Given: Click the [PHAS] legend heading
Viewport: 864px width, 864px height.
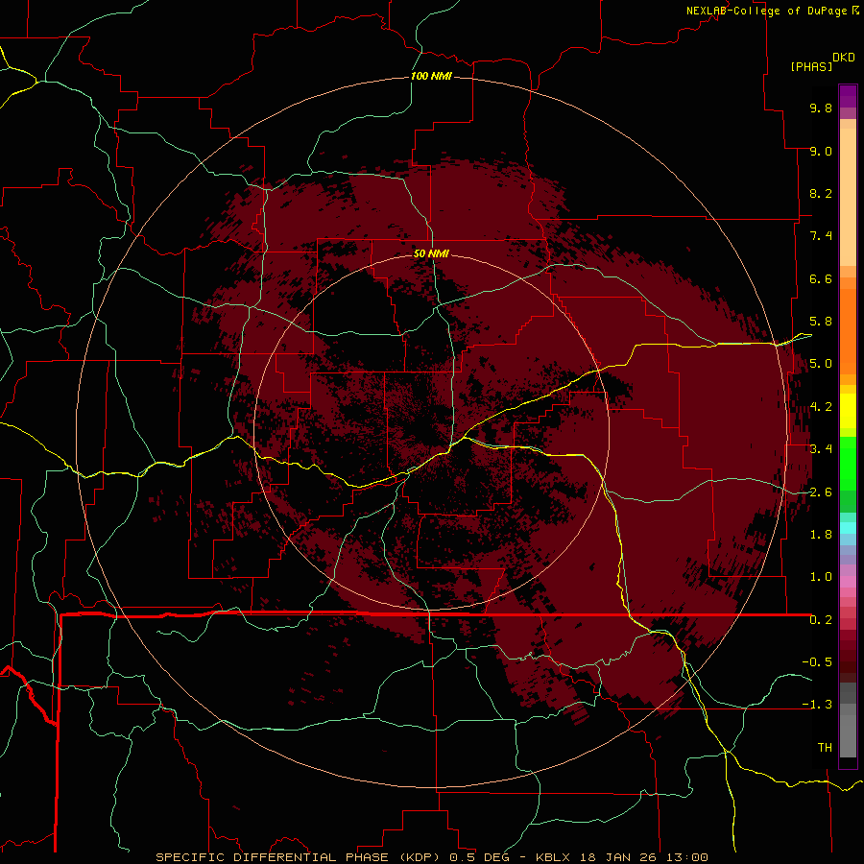Looking at the screenshot, I should pos(811,66).
